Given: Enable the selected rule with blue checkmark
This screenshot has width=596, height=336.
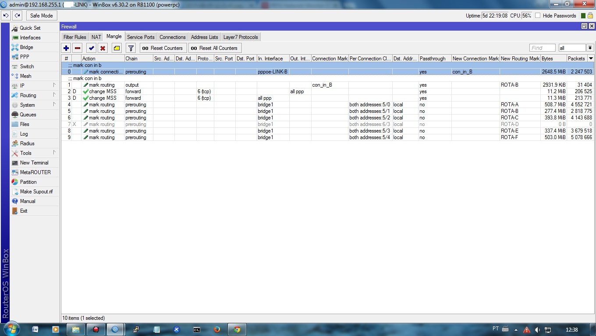Looking at the screenshot, I should pyautogui.click(x=91, y=48).
